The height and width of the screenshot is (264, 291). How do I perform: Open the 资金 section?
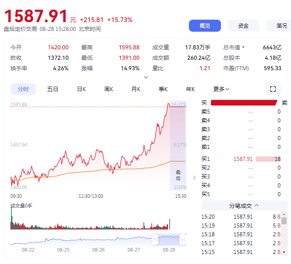(243, 26)
